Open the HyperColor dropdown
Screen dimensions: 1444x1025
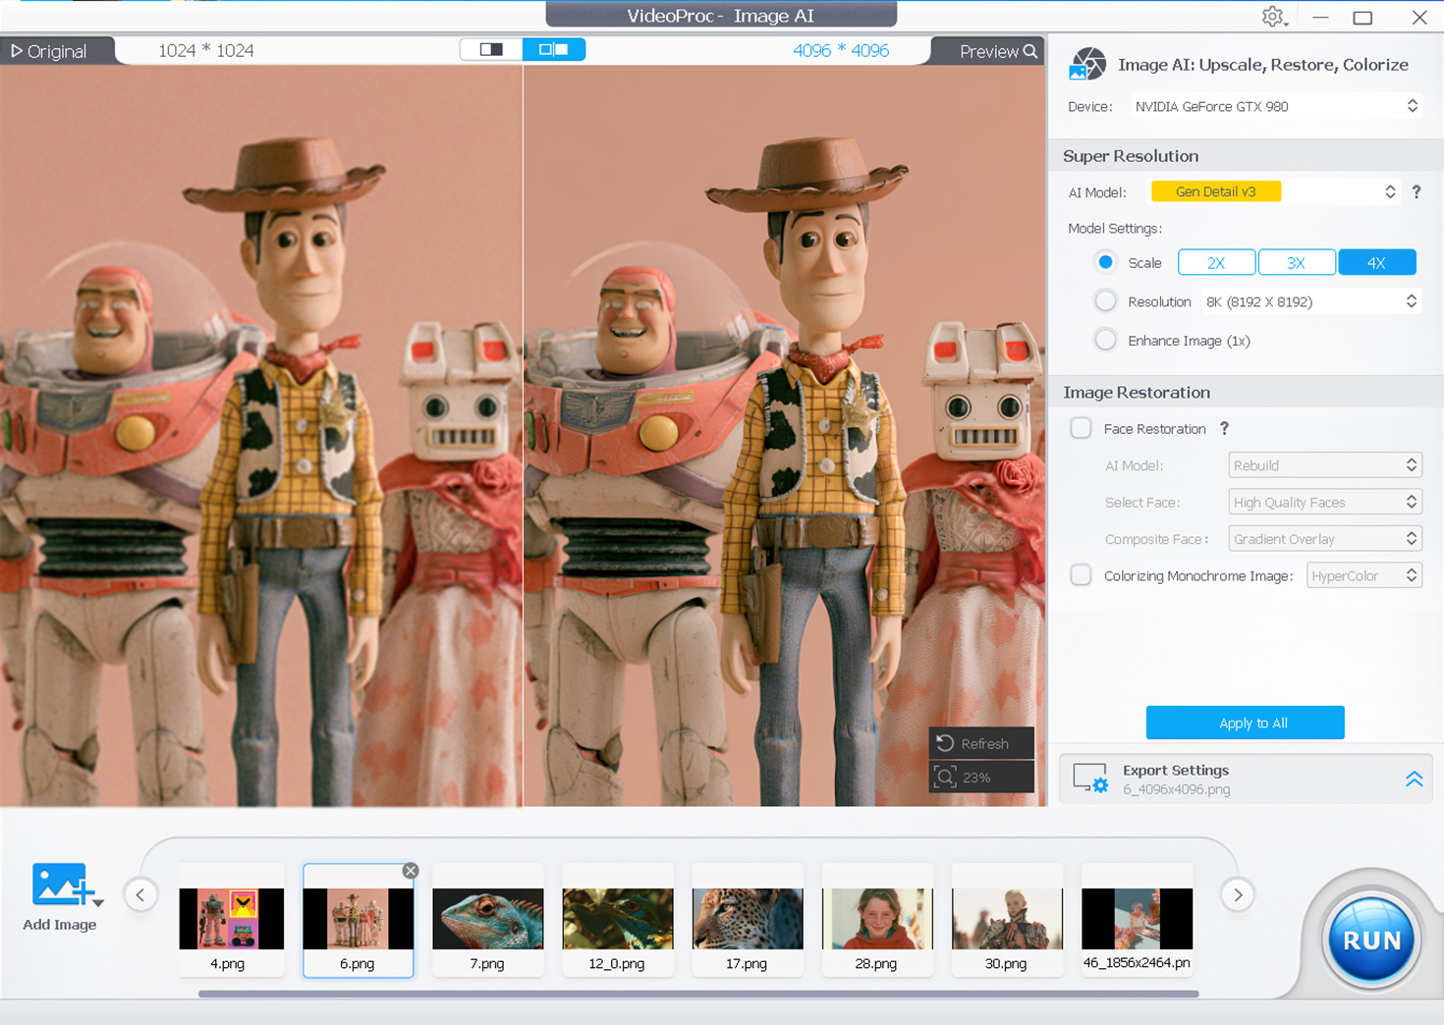[1364, 575]
